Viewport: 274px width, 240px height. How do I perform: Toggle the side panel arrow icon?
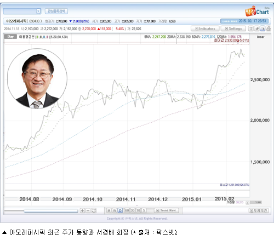[x=262, y=28]
